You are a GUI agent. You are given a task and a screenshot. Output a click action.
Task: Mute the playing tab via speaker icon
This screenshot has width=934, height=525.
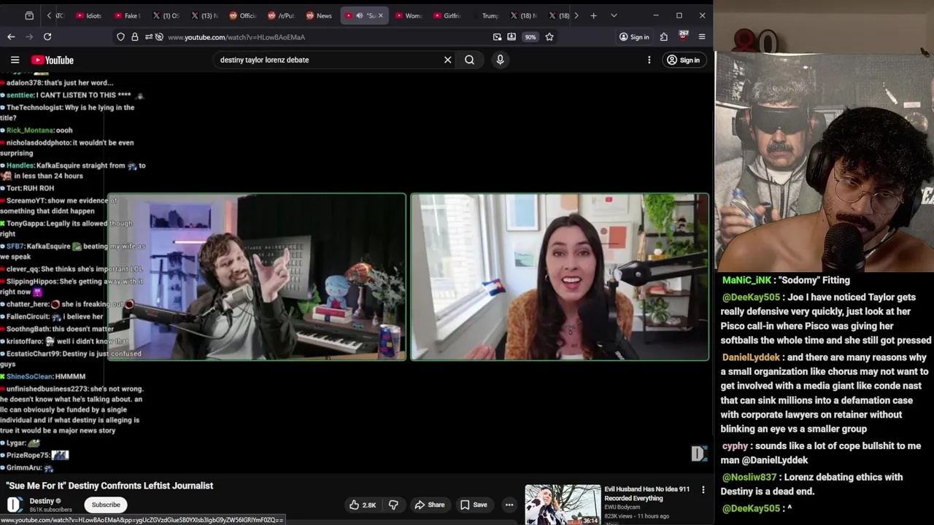click(359, 15)
